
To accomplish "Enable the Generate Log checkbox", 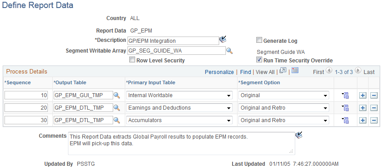I will click(x=259, y=40).
